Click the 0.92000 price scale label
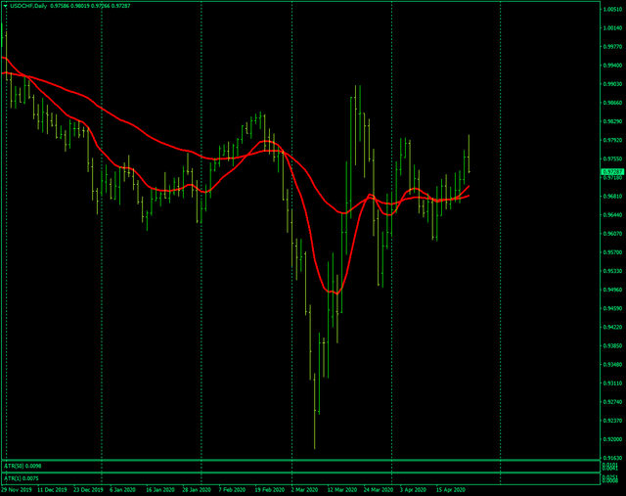The width and height of the screenshot is (626, 496). point(613,439)
